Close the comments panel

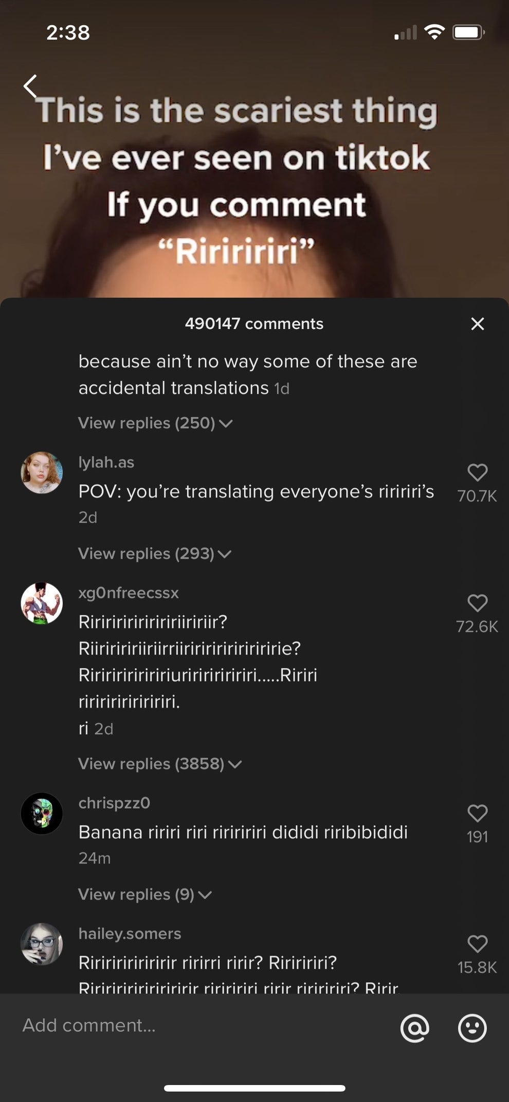point(477,324)
